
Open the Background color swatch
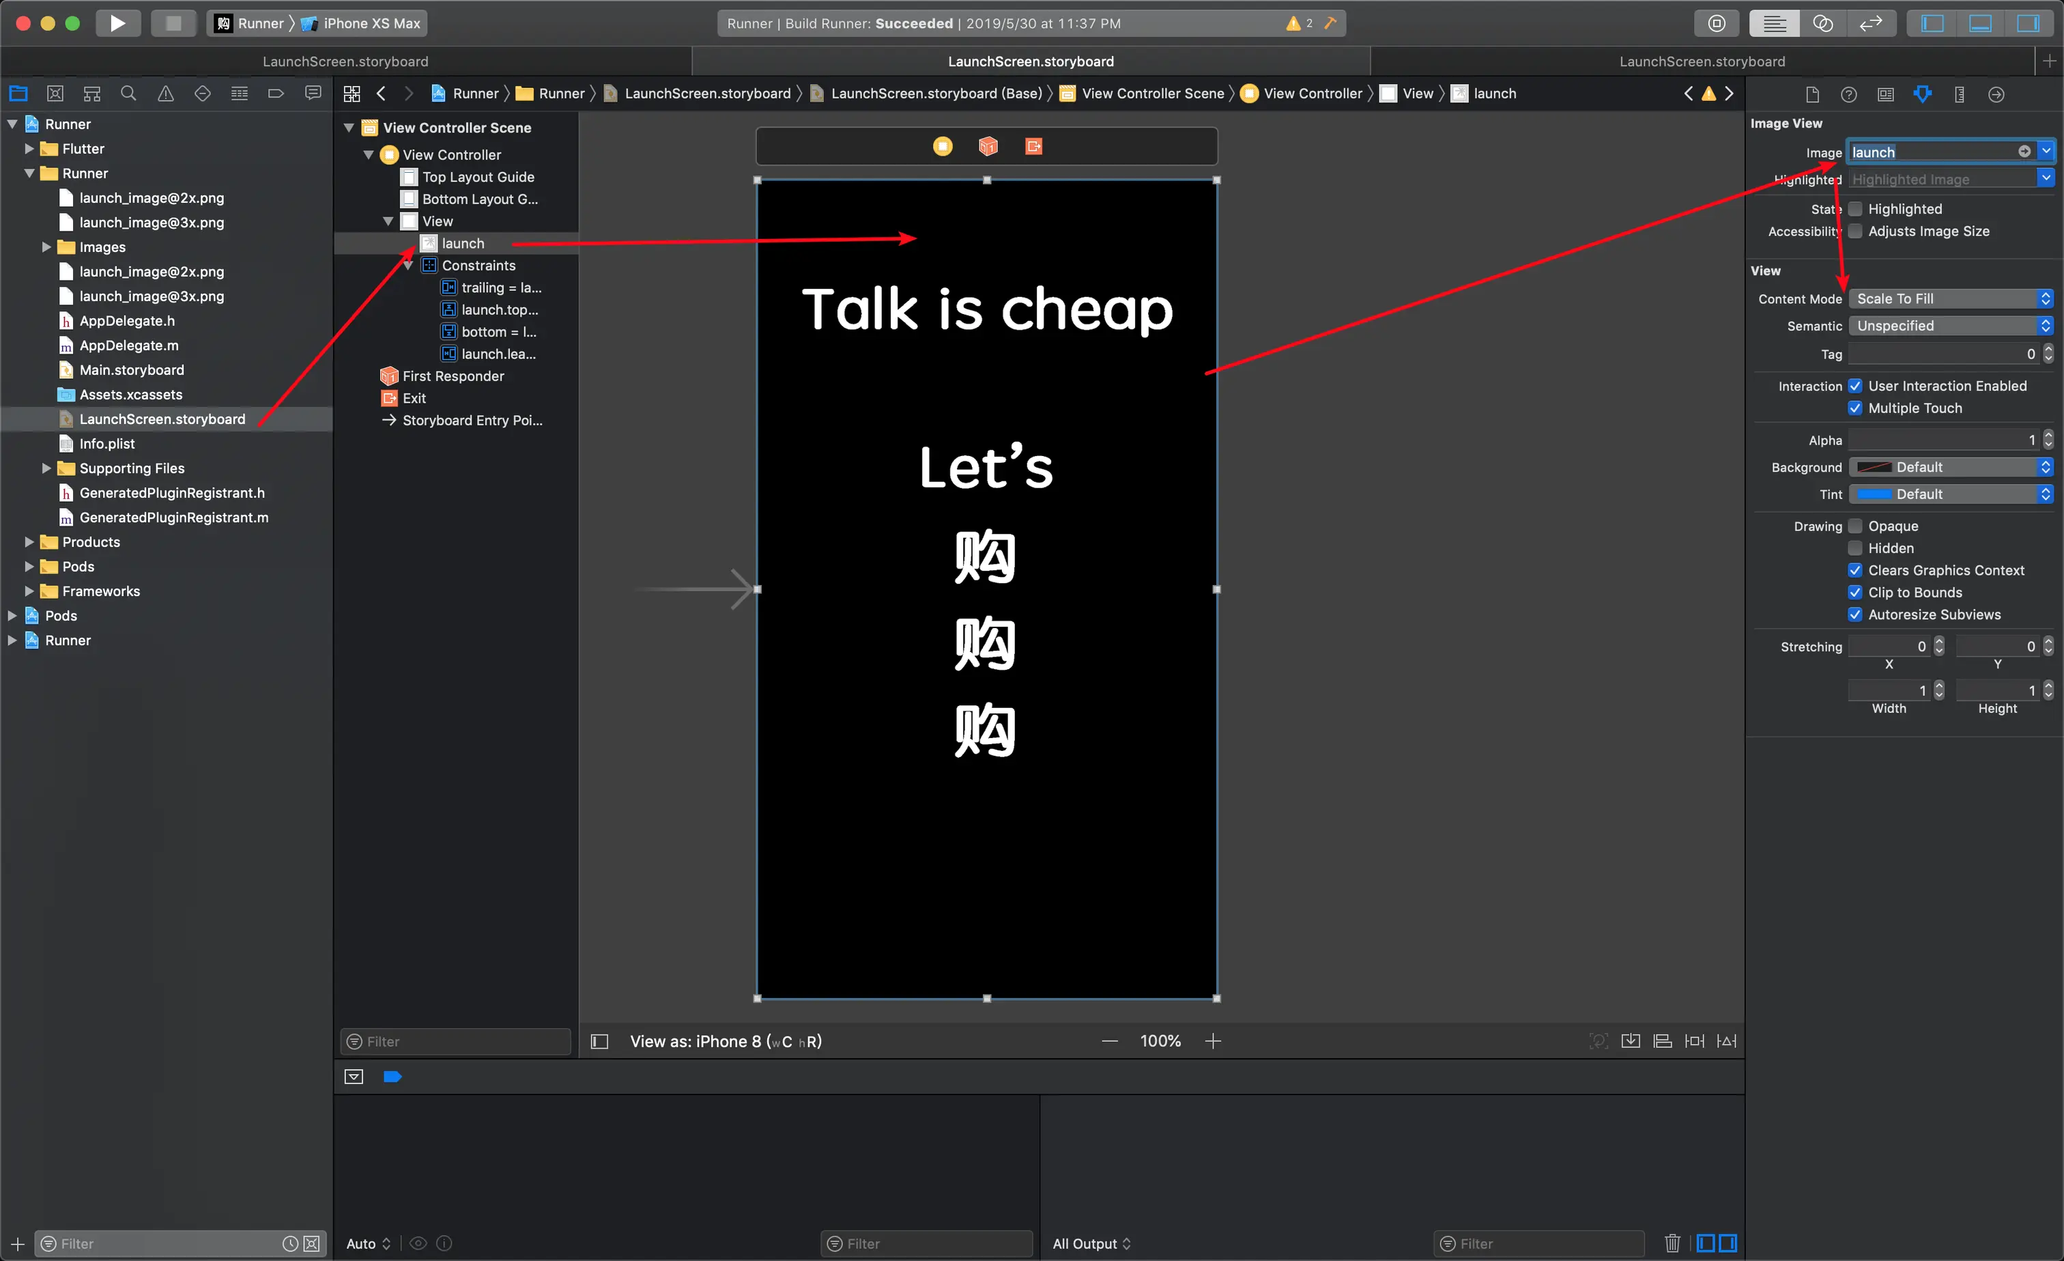(1874, 467)
